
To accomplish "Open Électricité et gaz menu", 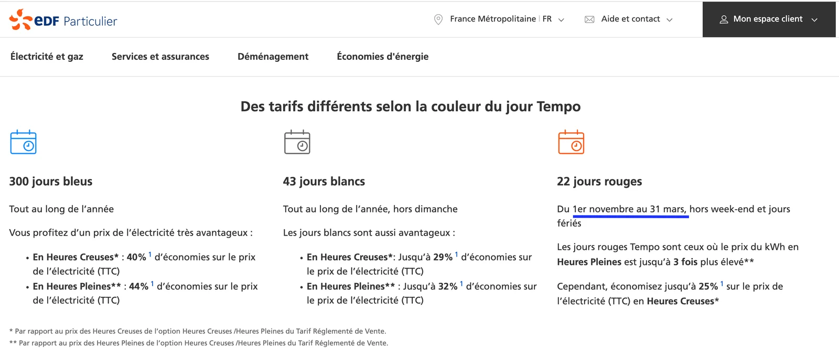I will 47,57.
